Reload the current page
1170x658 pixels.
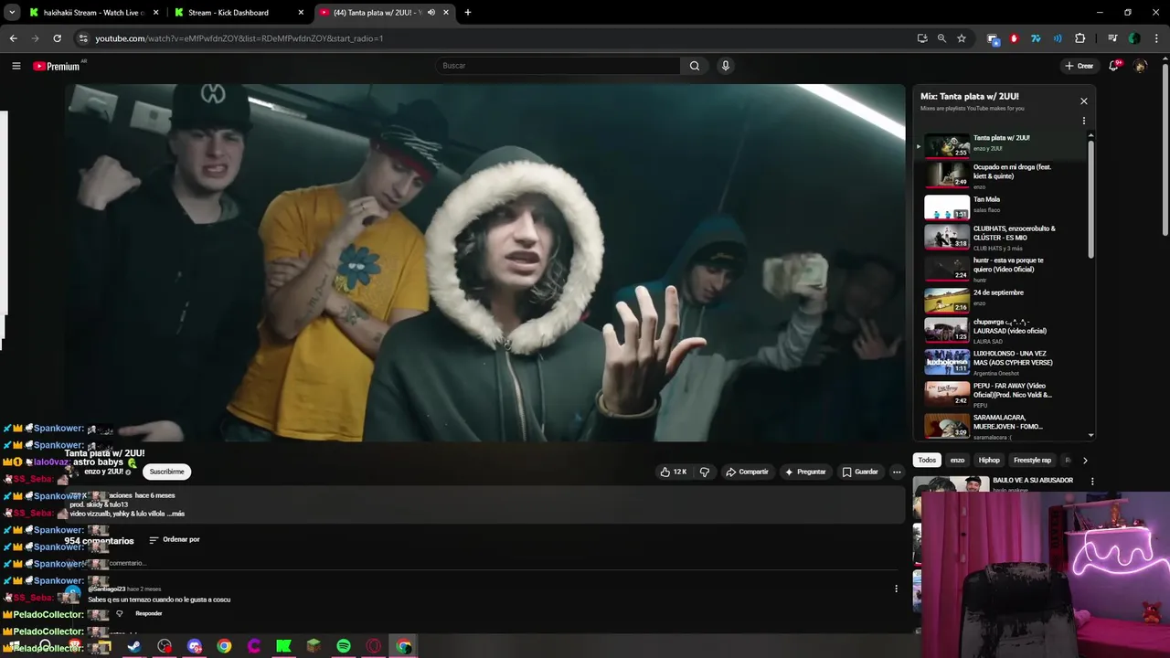click(x=57, y=38)
